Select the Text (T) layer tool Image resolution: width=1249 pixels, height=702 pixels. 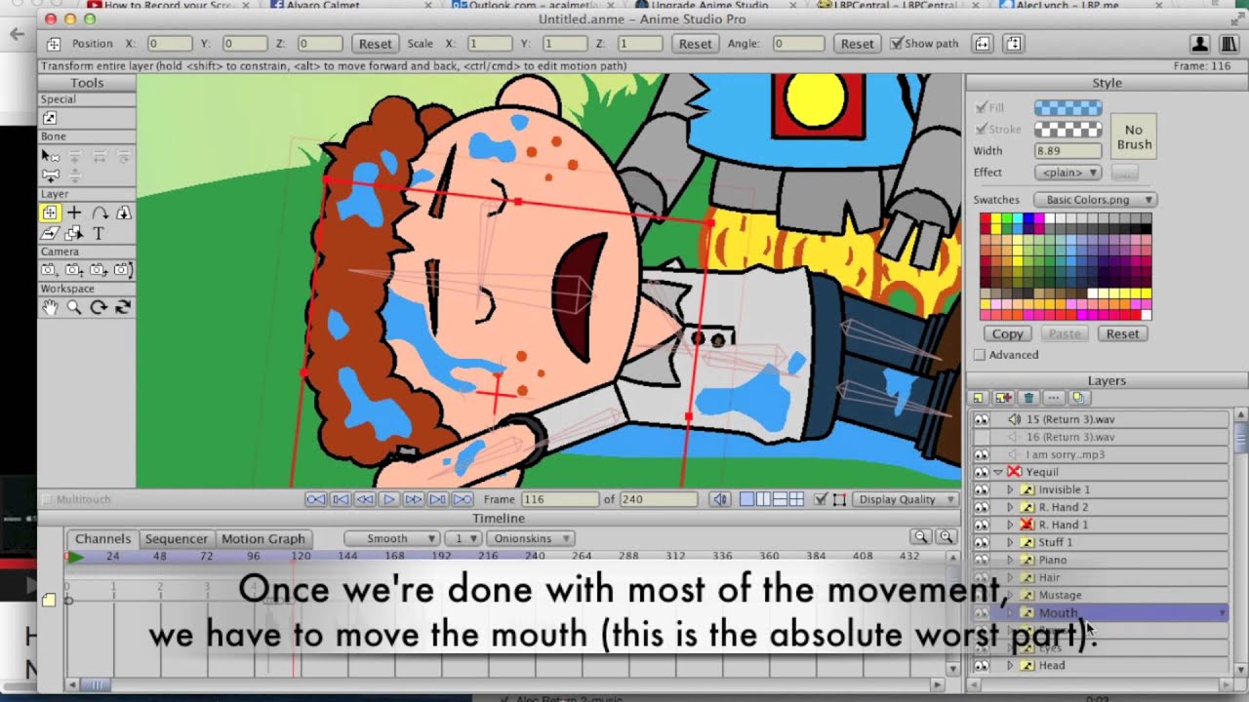pyautogui.click(x=99, y=233)
